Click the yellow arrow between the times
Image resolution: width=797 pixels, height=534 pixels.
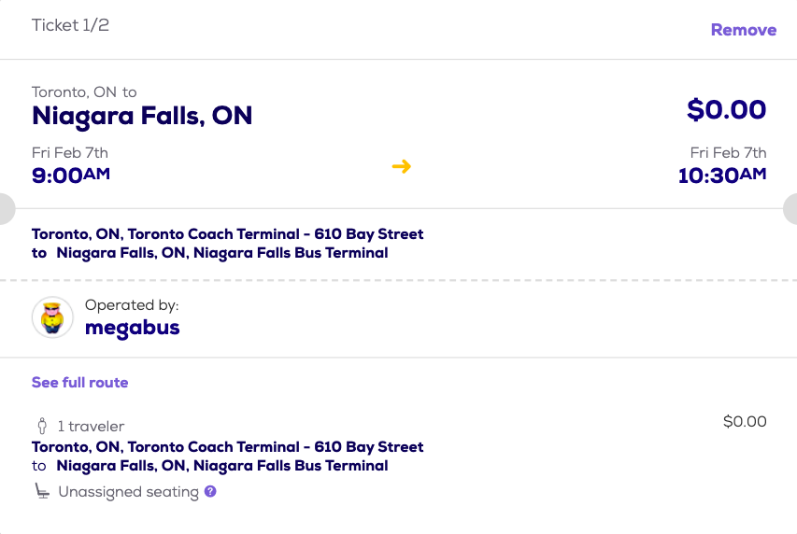pos(402,166)
